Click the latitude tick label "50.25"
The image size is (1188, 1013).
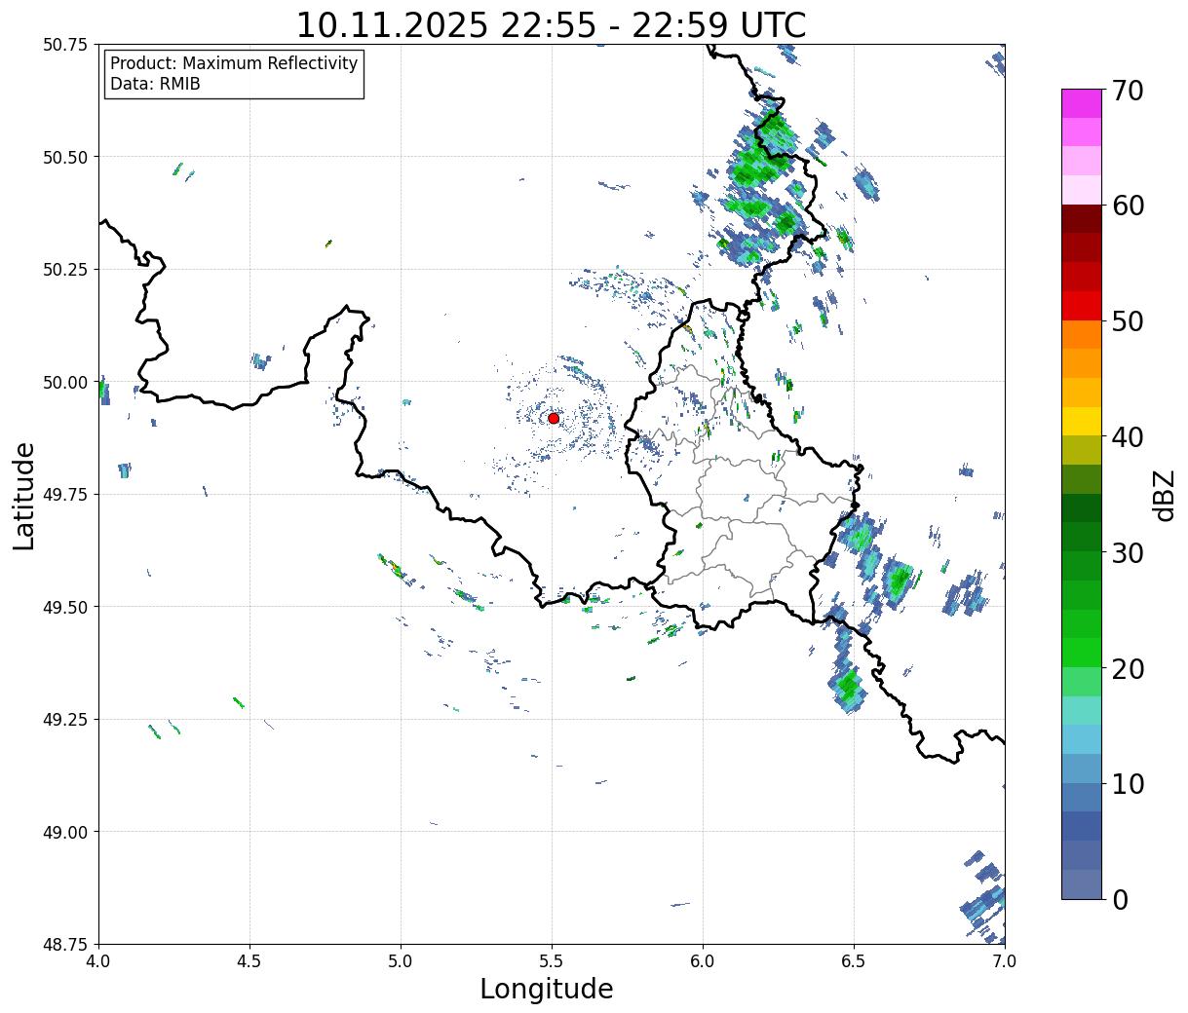[x=65, y=270]
